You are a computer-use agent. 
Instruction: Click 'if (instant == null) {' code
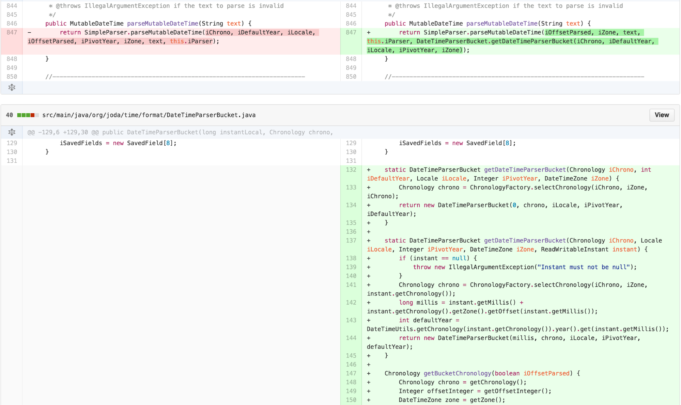(x=438, y=258)
